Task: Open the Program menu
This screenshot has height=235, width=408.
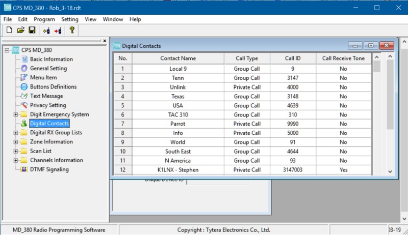Action: pyautogui.click(x=44, y=19)
